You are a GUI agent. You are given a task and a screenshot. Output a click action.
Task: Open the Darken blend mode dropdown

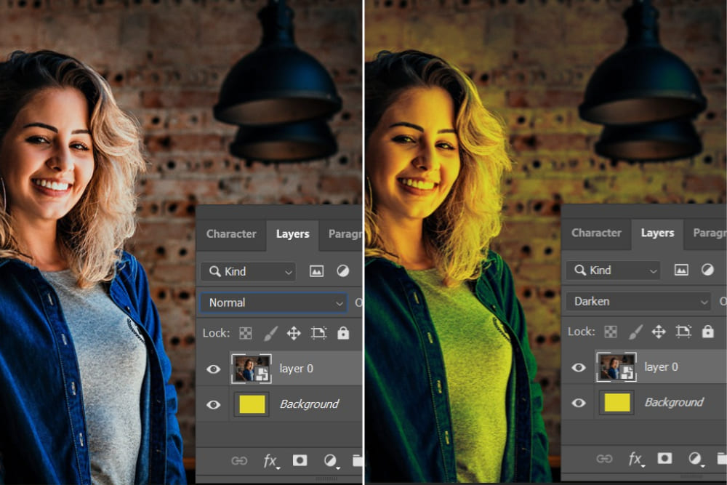[x=638, y=301]
